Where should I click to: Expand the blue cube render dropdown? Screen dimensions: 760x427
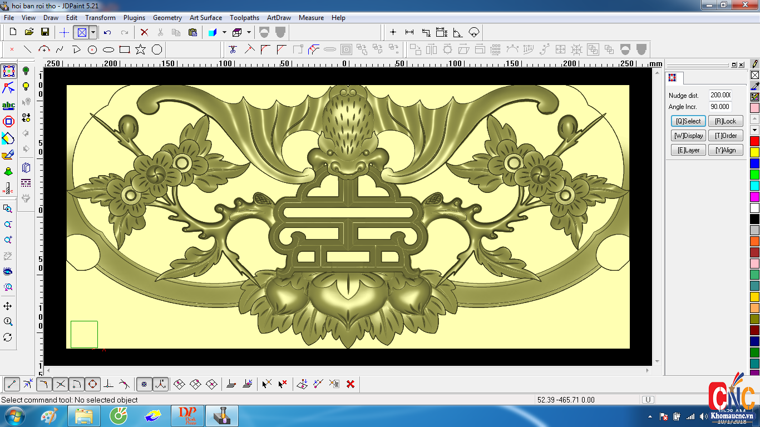(224, 32)
